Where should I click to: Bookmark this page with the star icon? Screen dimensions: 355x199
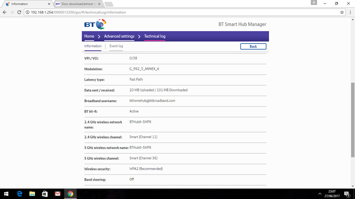[342, 12]
